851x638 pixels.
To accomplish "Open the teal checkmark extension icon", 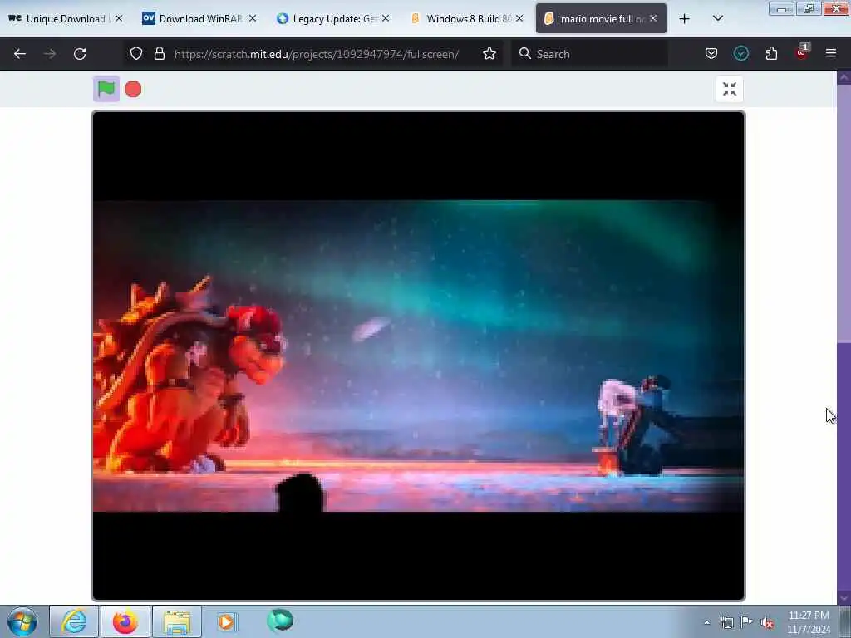I will (x=741, y=53).
